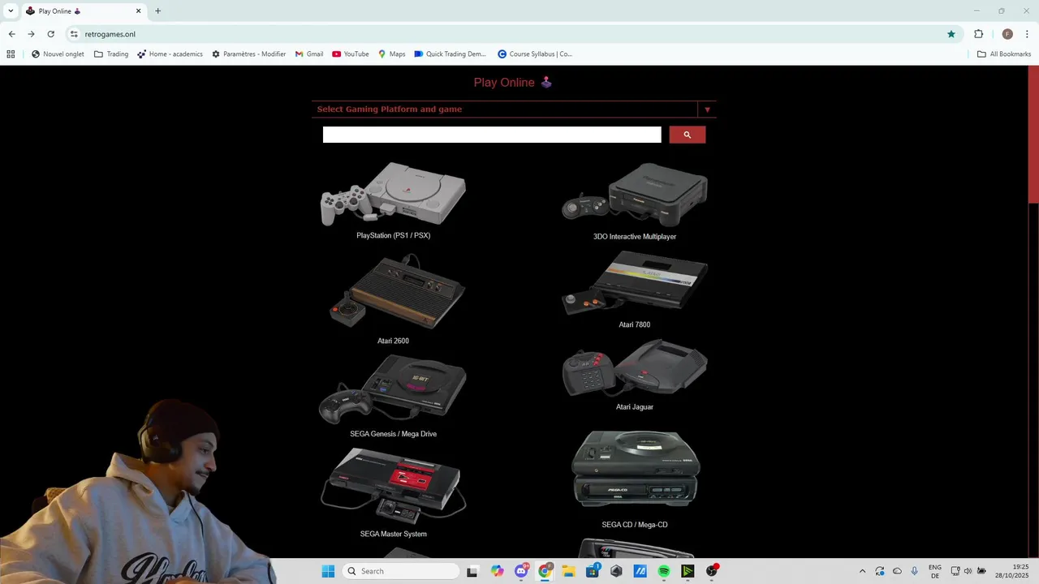Launch Copilot from the taskbar

tap(497, 571)
